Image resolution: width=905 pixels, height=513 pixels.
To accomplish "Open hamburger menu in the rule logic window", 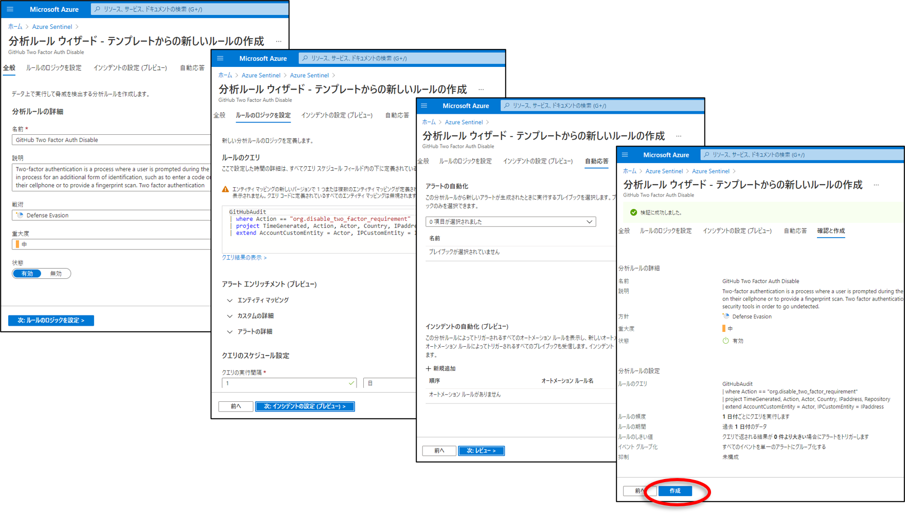I will (x=220, y=58).
